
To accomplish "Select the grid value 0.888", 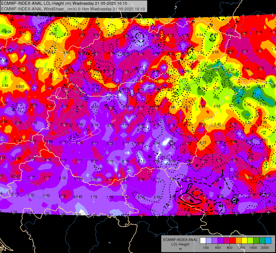I will (x=48, y=142).
